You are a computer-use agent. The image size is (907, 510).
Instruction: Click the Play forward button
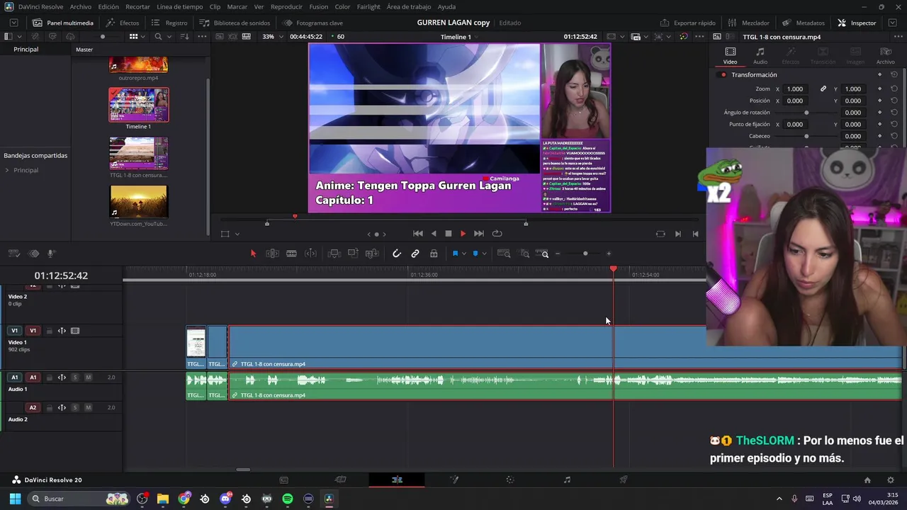463,234
